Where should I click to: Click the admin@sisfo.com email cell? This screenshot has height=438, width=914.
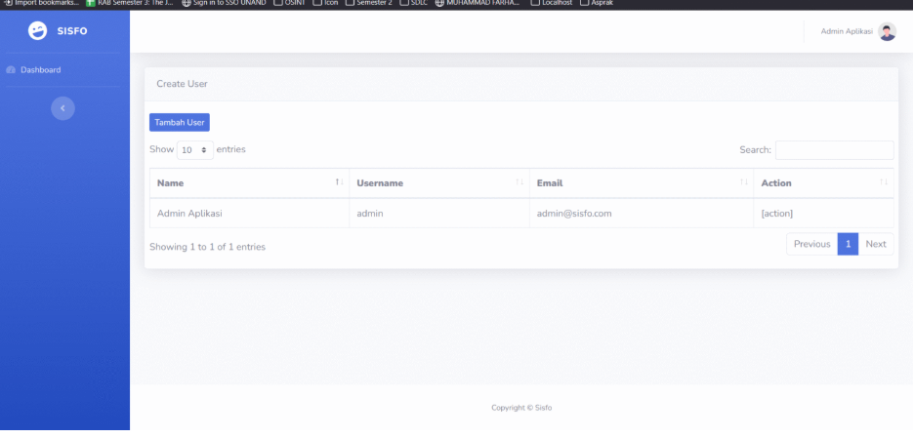pyautogui.click(x=574, y=214)
